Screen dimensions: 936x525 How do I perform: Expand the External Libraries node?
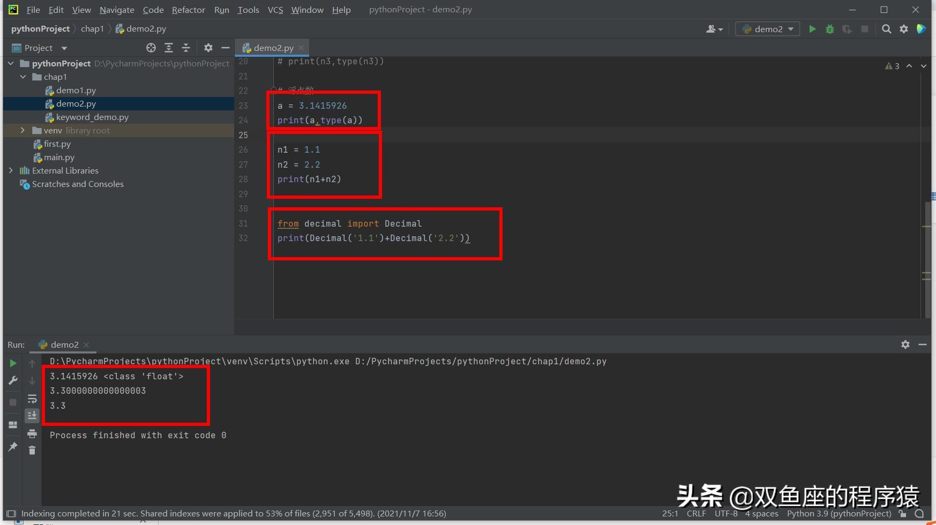[11, 170]
